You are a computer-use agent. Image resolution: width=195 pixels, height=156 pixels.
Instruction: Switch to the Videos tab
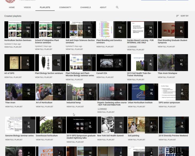click(x=27, y=7)
